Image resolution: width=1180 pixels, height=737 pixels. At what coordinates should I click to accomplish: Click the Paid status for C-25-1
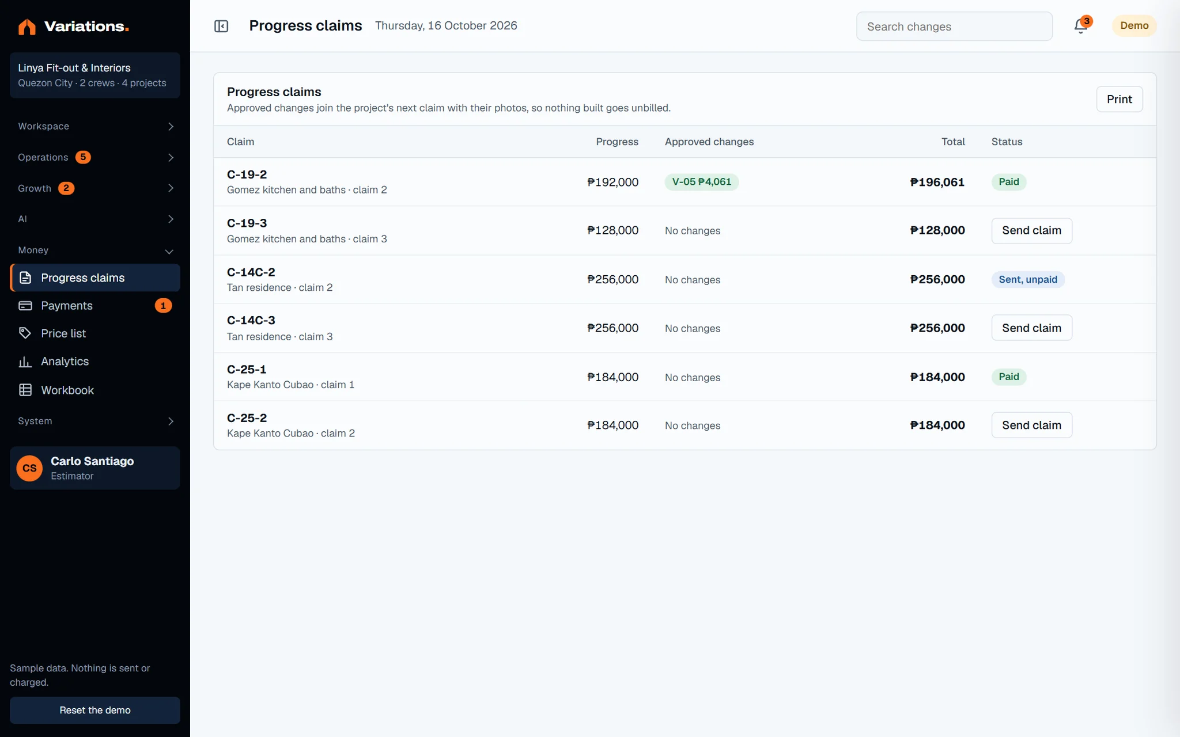tap(1008, 377)
